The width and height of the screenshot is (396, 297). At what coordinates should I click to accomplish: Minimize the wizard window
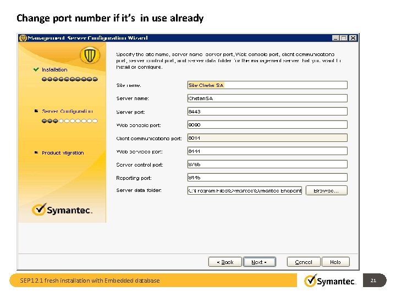(335, 38)
